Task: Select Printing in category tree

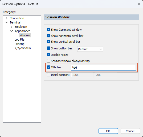Action: 19,44
